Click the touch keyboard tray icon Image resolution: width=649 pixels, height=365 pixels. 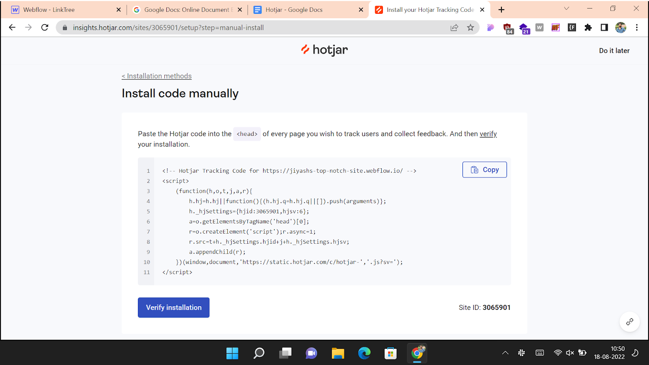point(540,353)
